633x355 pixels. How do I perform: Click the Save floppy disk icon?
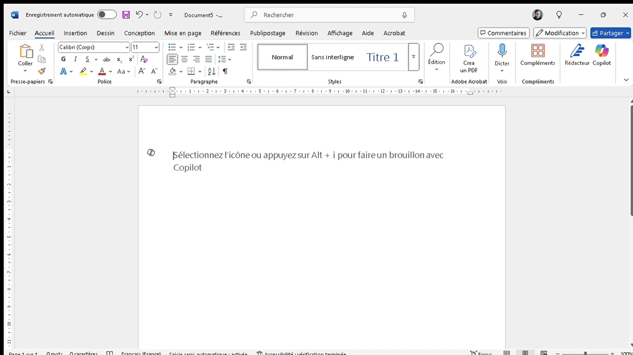pos(126,15)
